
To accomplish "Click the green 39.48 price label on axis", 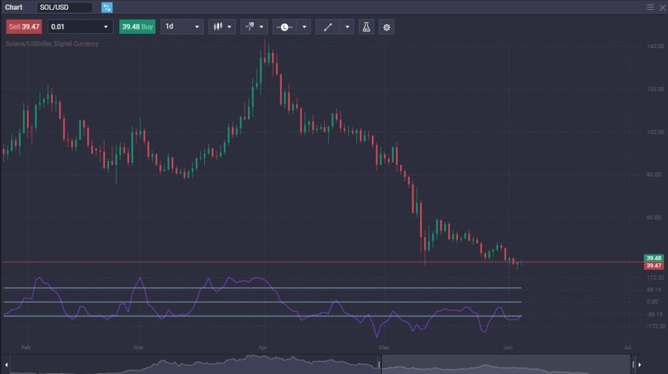I will click(653, 258).
